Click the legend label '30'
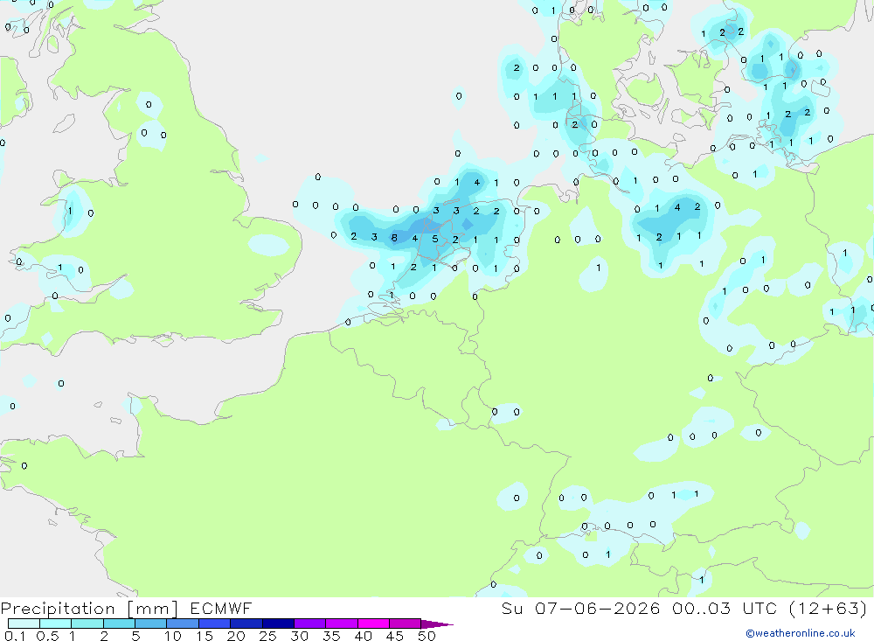The image size is (874, 641). coord(299,636)
